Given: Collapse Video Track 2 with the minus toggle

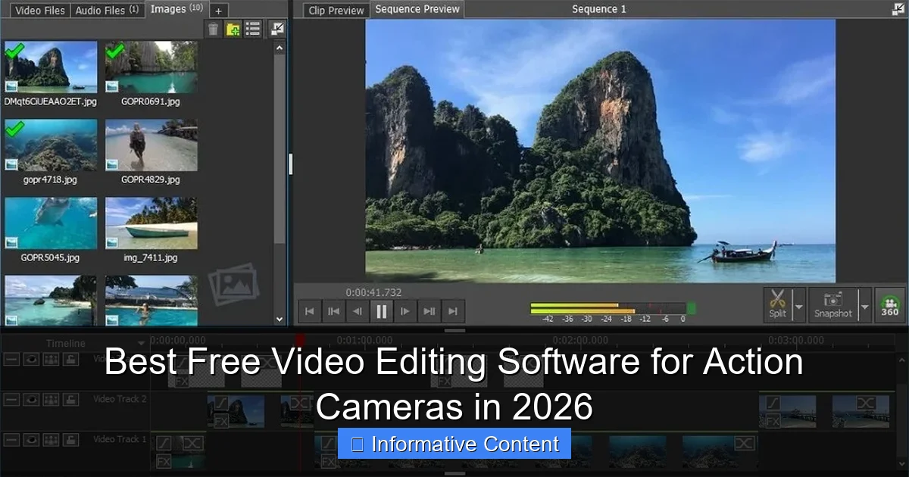Looking at the screenshot, I should point(11,400).
